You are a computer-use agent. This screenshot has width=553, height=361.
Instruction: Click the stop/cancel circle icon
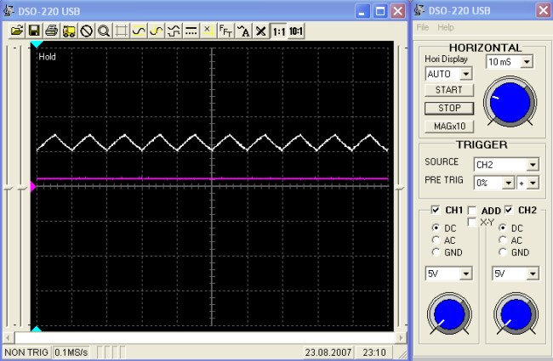86,31
